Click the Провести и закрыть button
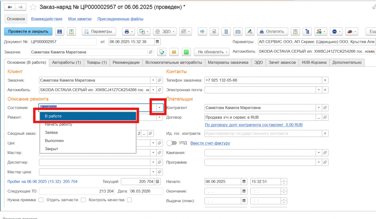Screen dimensions: 376x219 tap(28, 31)
